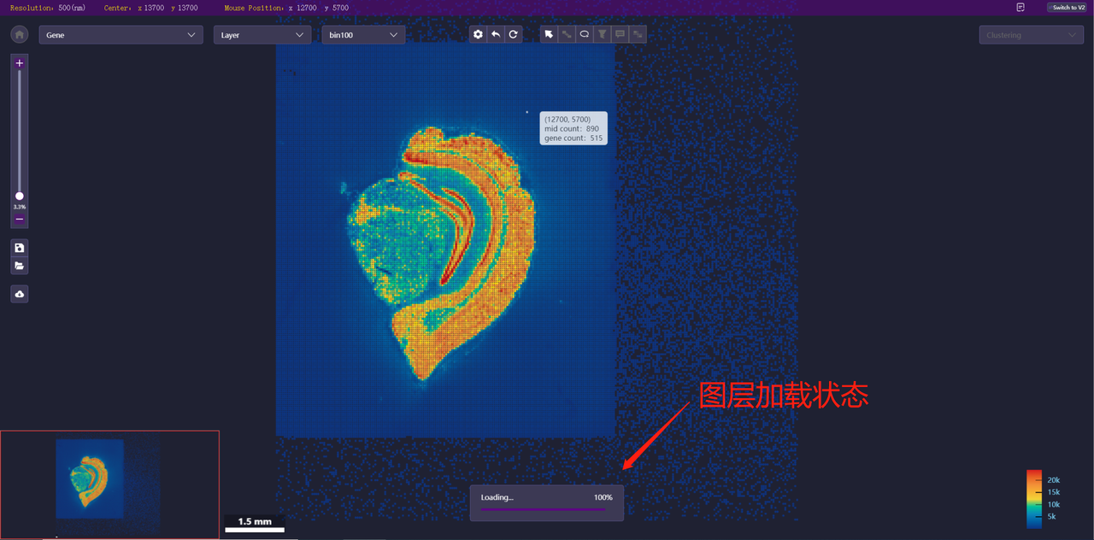Viewport: 1094px width, 540px height.
Task: Click the zoom slider handle at 3.3%
Action: click(20, 197)
